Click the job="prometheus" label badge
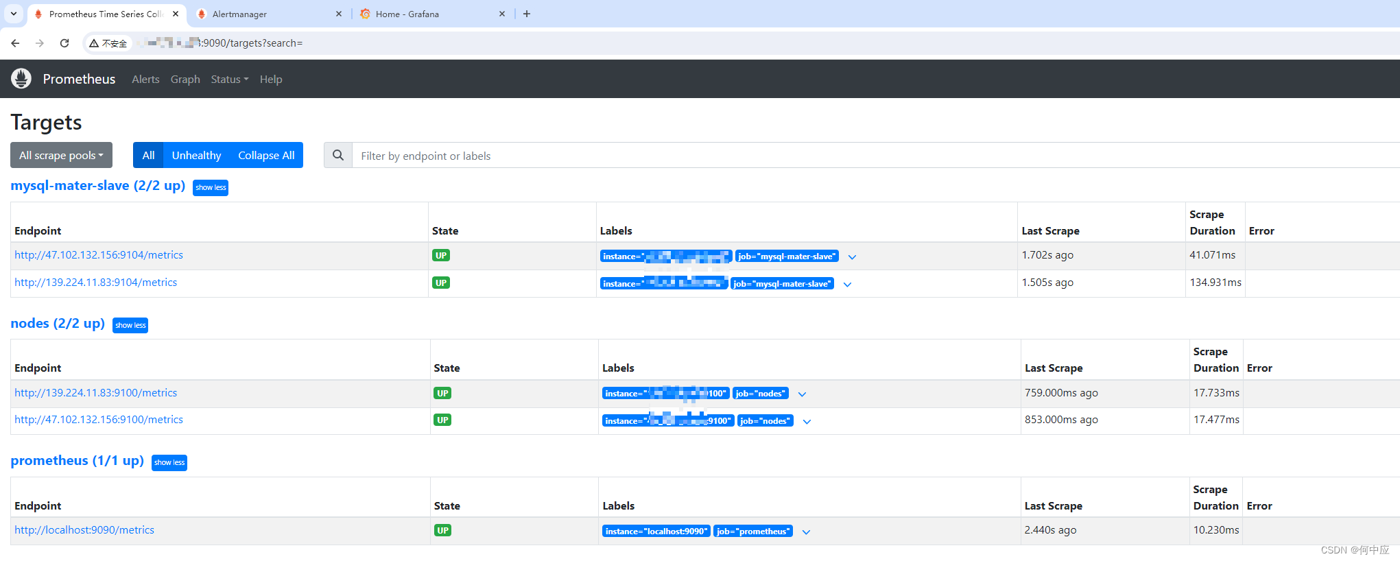 click(x=753, y=532)
